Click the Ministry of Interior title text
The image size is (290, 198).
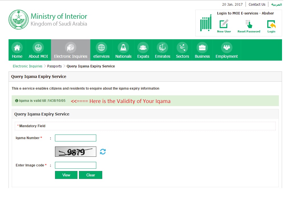point(59,16)
